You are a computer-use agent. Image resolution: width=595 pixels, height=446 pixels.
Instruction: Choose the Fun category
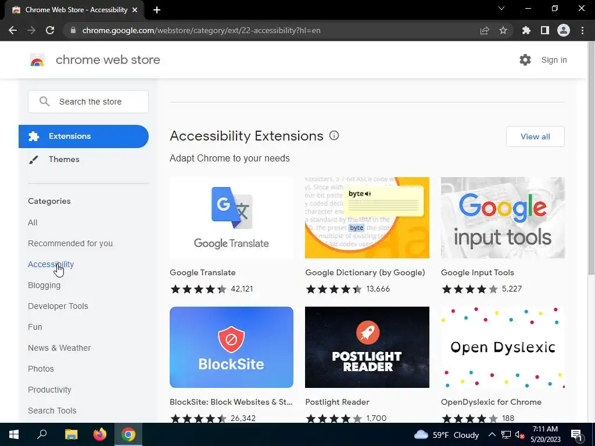pyautogui.click(x=35, y=327)
